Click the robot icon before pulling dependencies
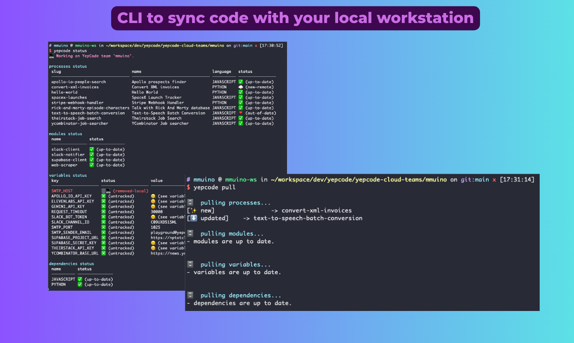Screen dimensions: 574x343 pyautogui.click(x=190, y=295)
